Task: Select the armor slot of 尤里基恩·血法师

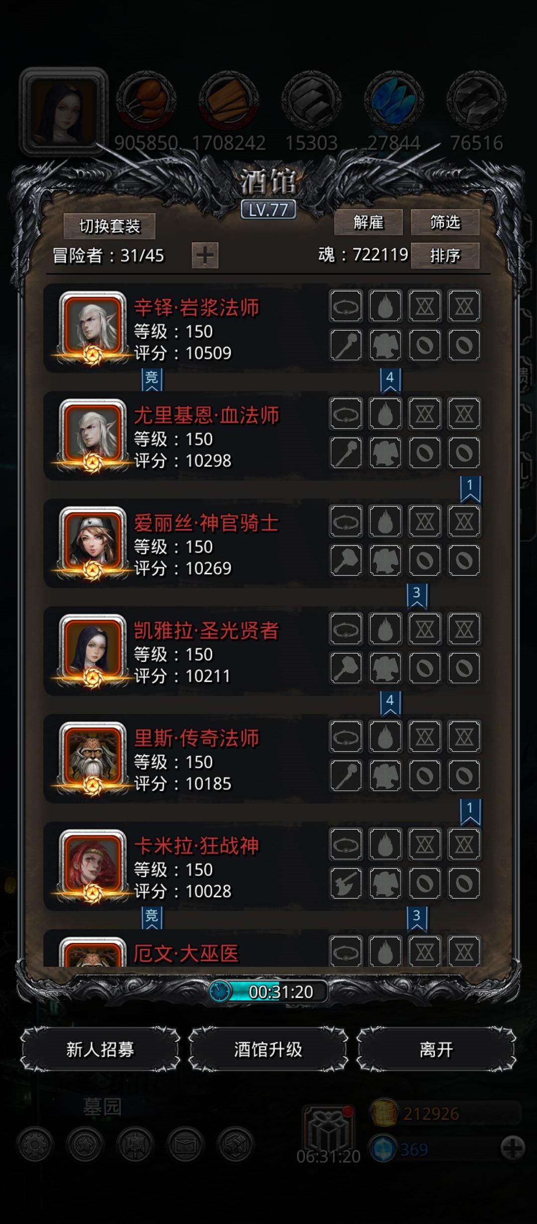Action: 385,452
